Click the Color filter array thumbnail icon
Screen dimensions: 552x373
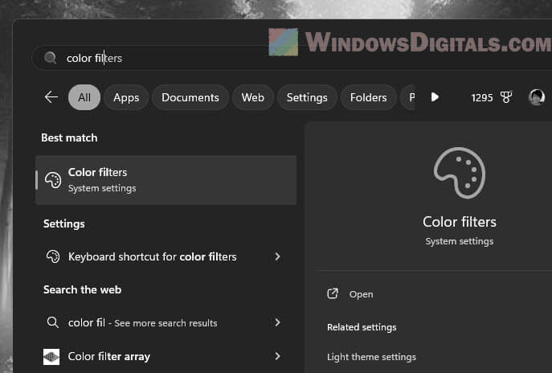click(x=51, y=356)
